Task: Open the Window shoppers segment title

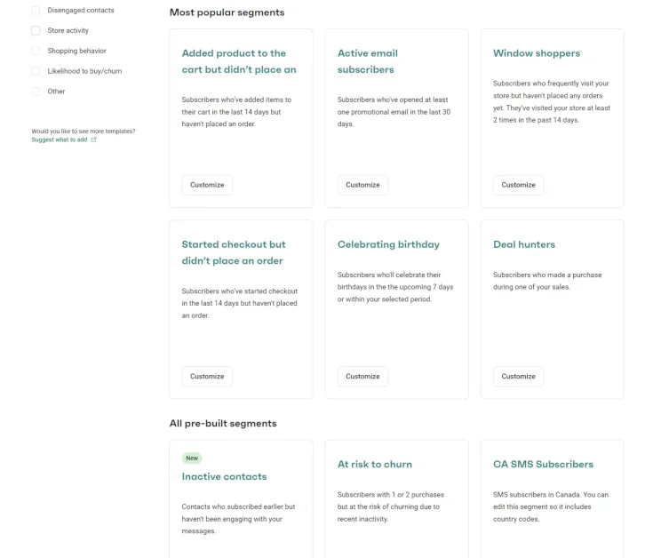Action: 537,53
